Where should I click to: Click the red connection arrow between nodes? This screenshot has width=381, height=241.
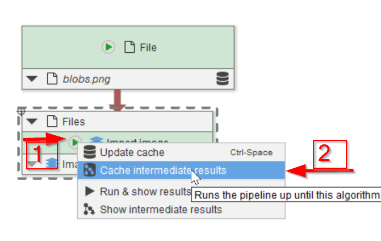[x=118, y=98]
